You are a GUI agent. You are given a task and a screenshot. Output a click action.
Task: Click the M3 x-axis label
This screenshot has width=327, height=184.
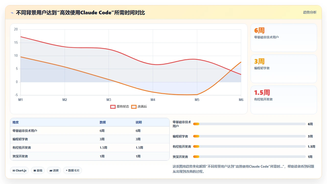[x=109, y=100]
